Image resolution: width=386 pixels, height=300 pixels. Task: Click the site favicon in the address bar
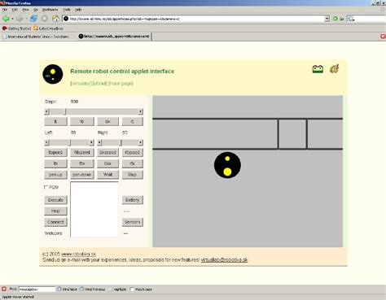point(66,19)
